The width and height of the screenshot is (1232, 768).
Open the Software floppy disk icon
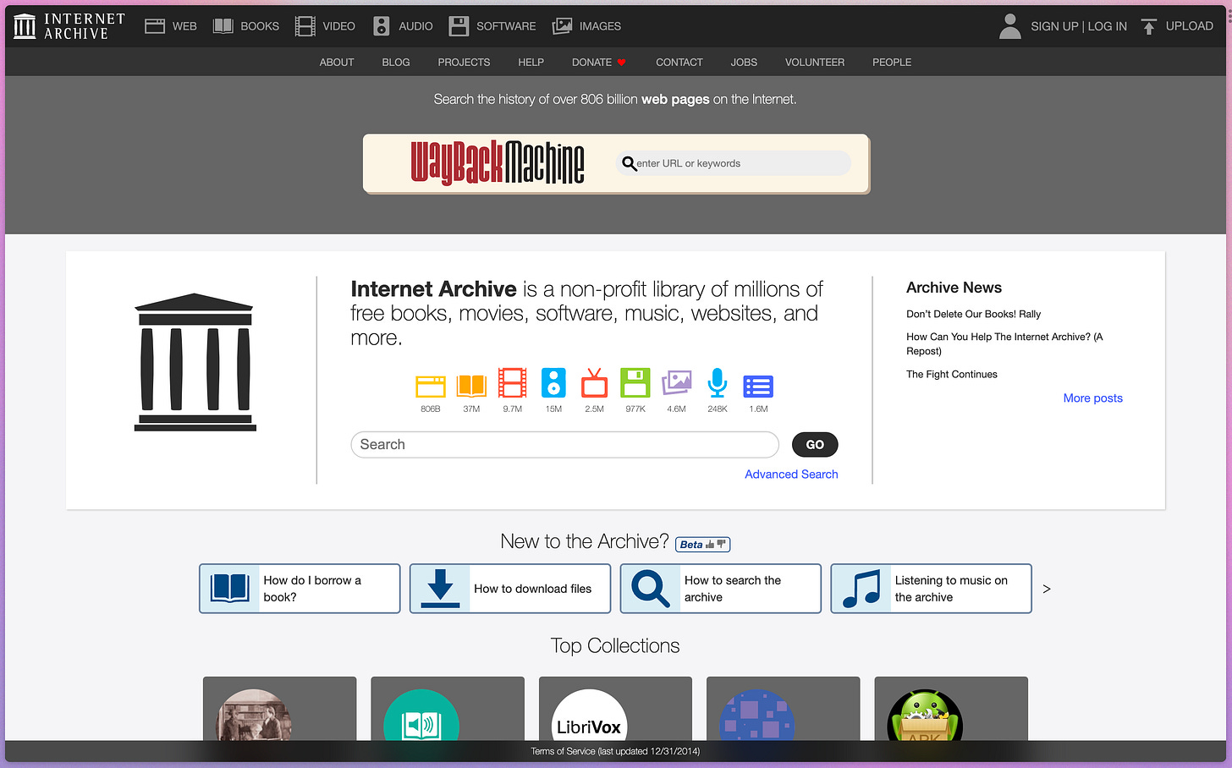tap(459, 26)
